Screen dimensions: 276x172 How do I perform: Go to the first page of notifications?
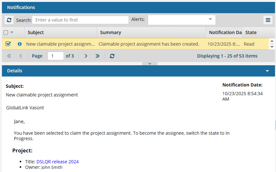pyautogui.click(x=9, y=56)
